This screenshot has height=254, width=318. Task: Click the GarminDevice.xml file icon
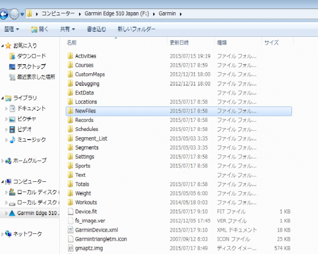tap(70, 230)
